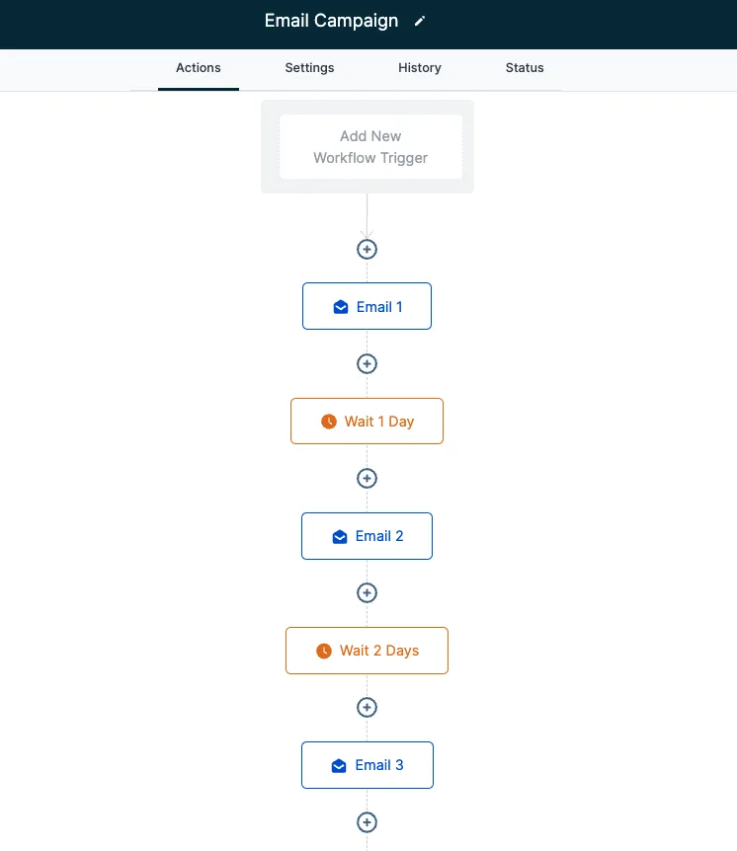Screen dimensions: 737x851
Task: Click the pencil icon to rename Email Campaign
Action: click(419, 21)
